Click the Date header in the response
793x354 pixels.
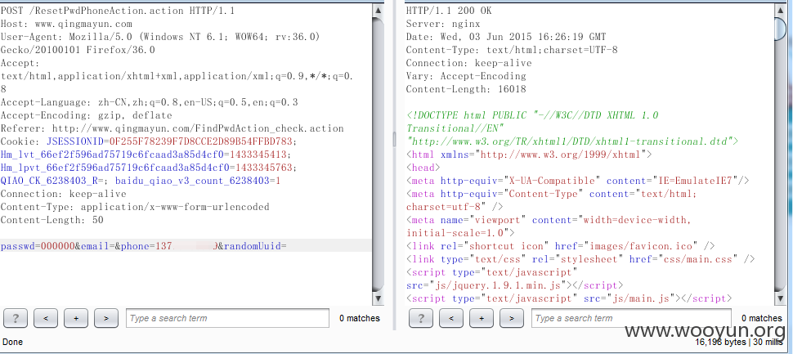(x=506, y=37)
